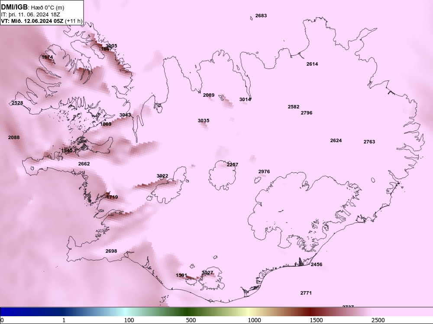Image resolution: width=433 pixels, height=324 pixels.
Task: Select the colorbar label 100
Action: click(129, 320)
